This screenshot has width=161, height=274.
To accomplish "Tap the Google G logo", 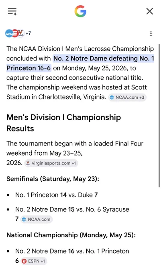I will point(80,11).
